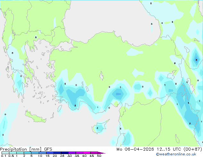Choose the 25–30 mm dark navy swatch
Screen dimensions: 203x157
point(65,153)
